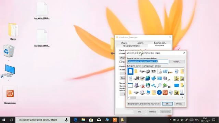This screenshot has width=219, height=123.
Task: Open the Action Center notifications icon
Action: [x=214, y=120]
